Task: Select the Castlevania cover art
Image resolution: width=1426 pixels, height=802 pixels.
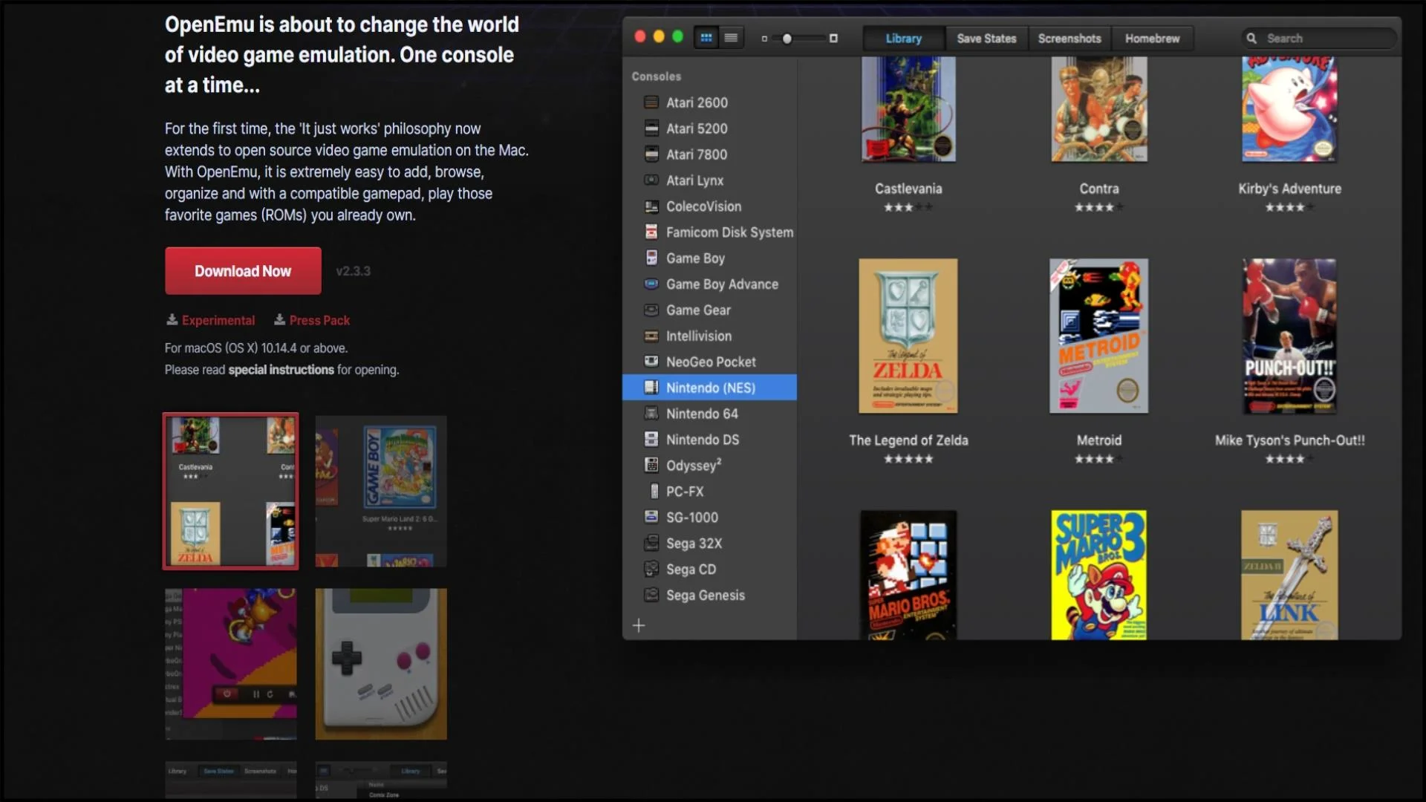Action: click(908, 109)
